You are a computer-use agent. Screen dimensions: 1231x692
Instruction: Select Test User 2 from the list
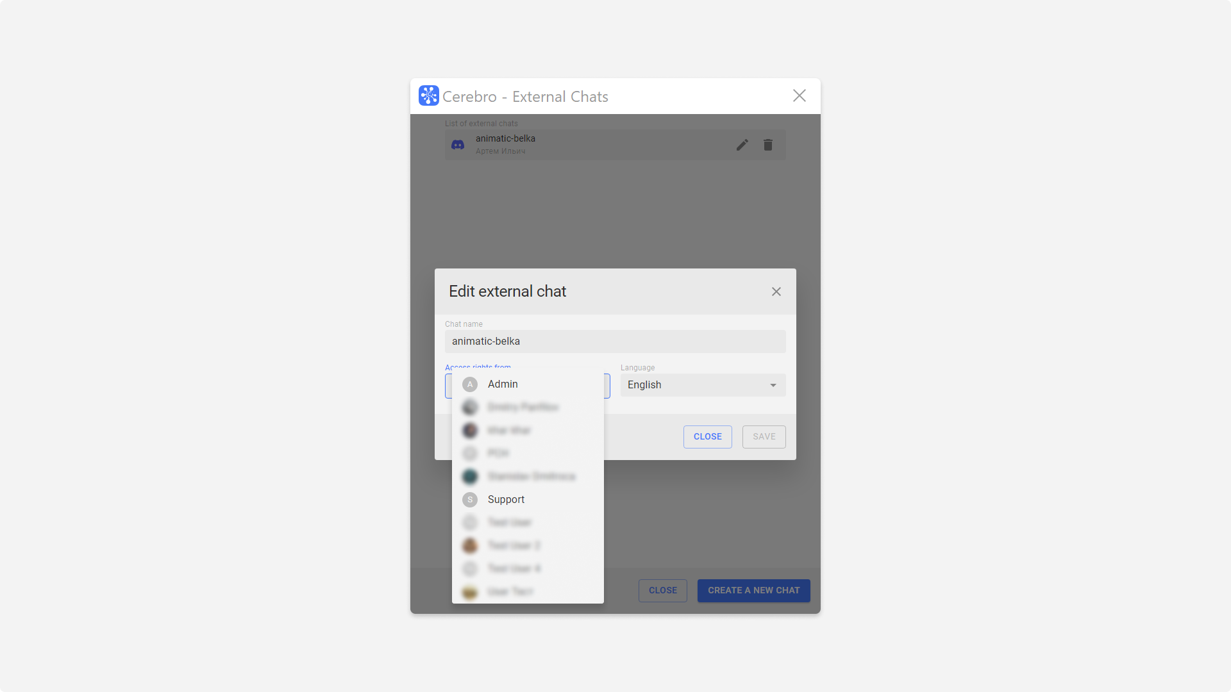click(514, 545)
